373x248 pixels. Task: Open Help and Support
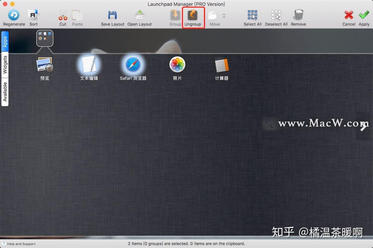pos(18,244)
